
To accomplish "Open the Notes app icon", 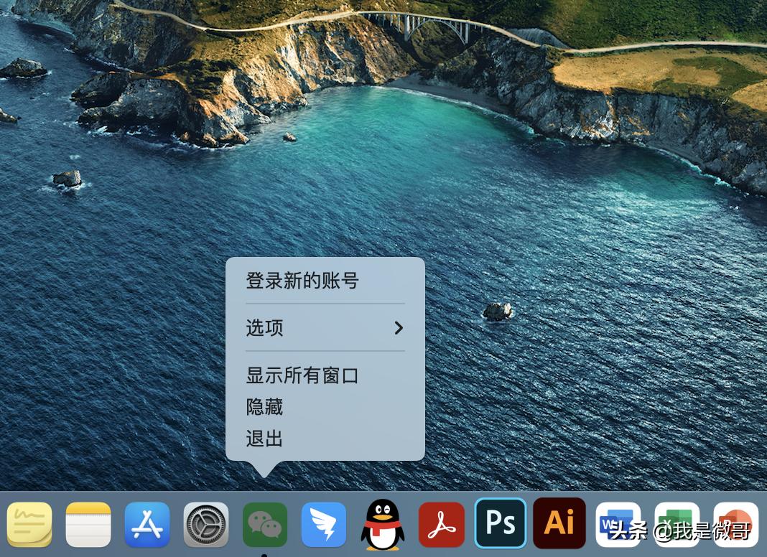I will click(88, 524).
